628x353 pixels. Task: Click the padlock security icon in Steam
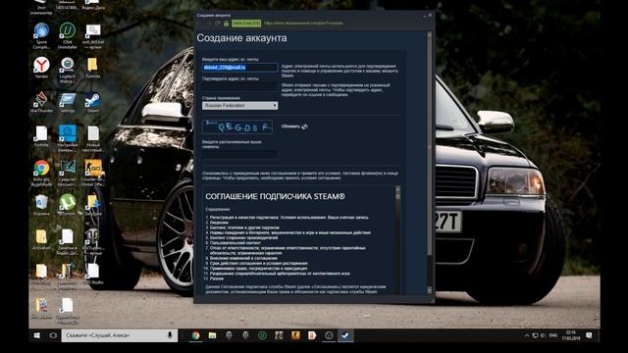tap(227, 24)
